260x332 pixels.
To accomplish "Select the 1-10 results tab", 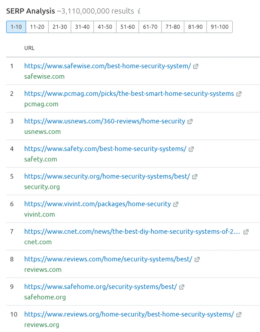I will [16, 27].
